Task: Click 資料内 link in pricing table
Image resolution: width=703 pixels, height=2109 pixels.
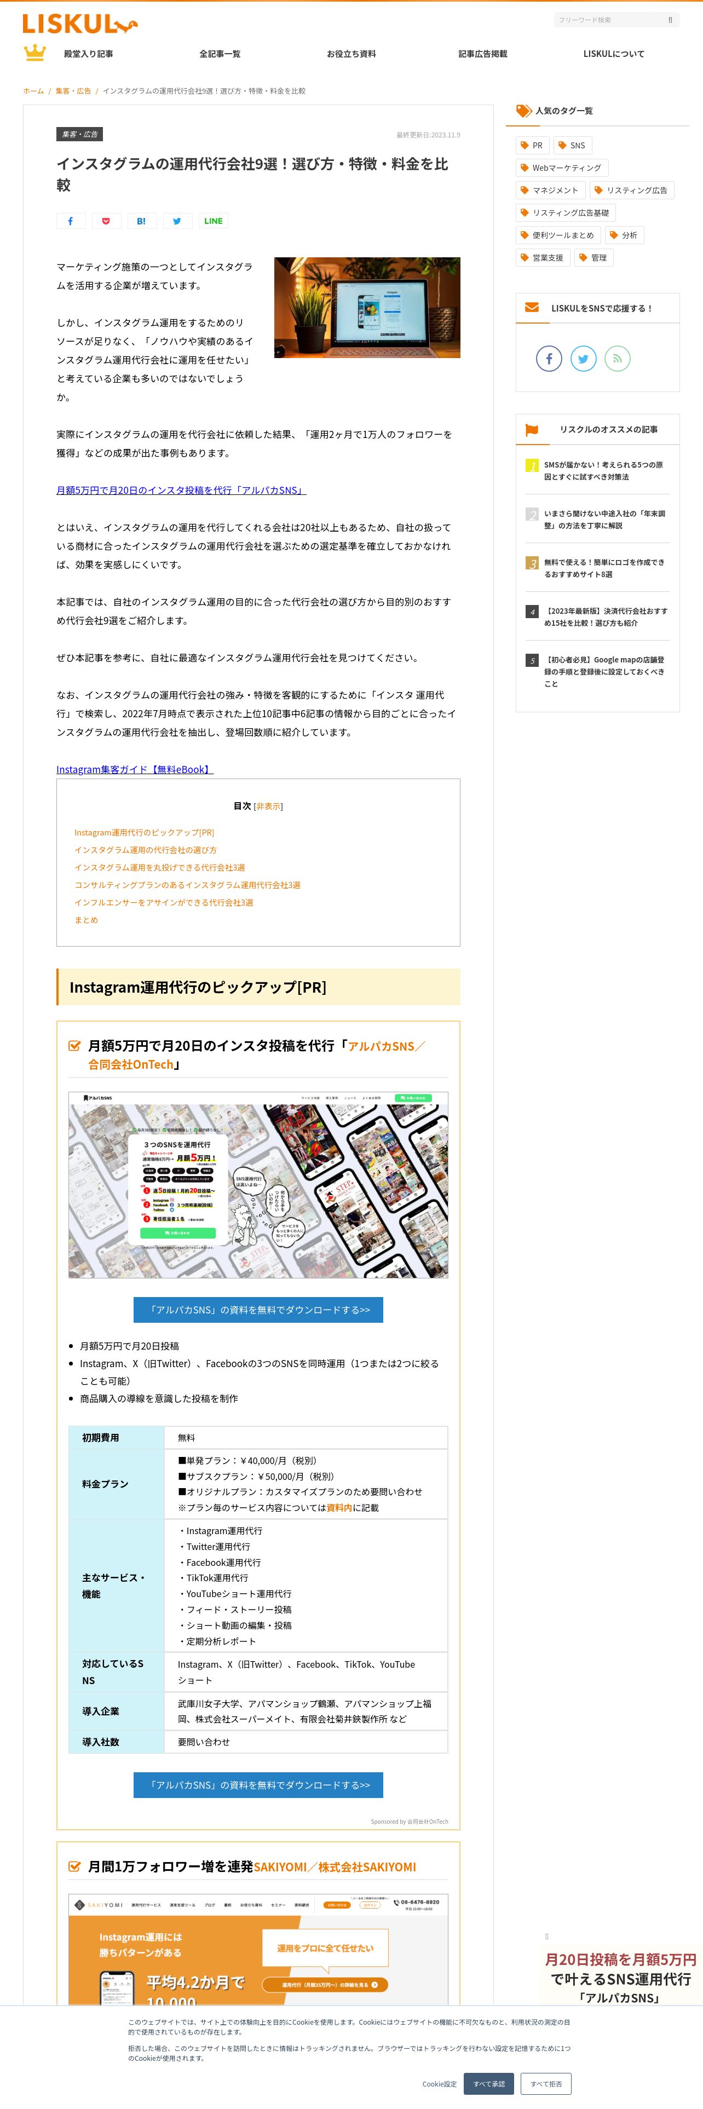Action: point(339,1507)
